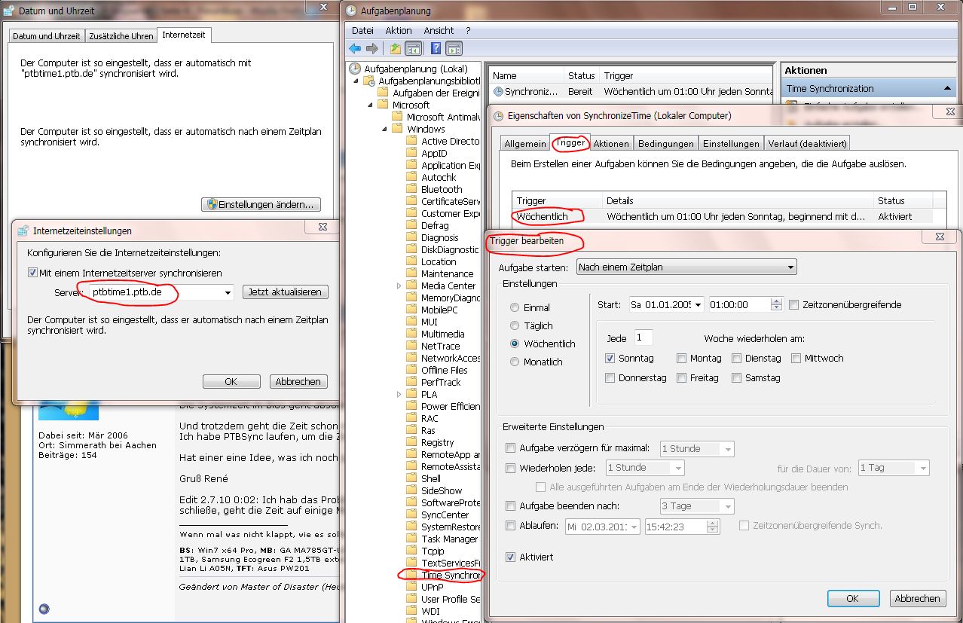Click the folder icon next to Tcpip
This screenshot has width=963, height=623.
coord(411,551)
